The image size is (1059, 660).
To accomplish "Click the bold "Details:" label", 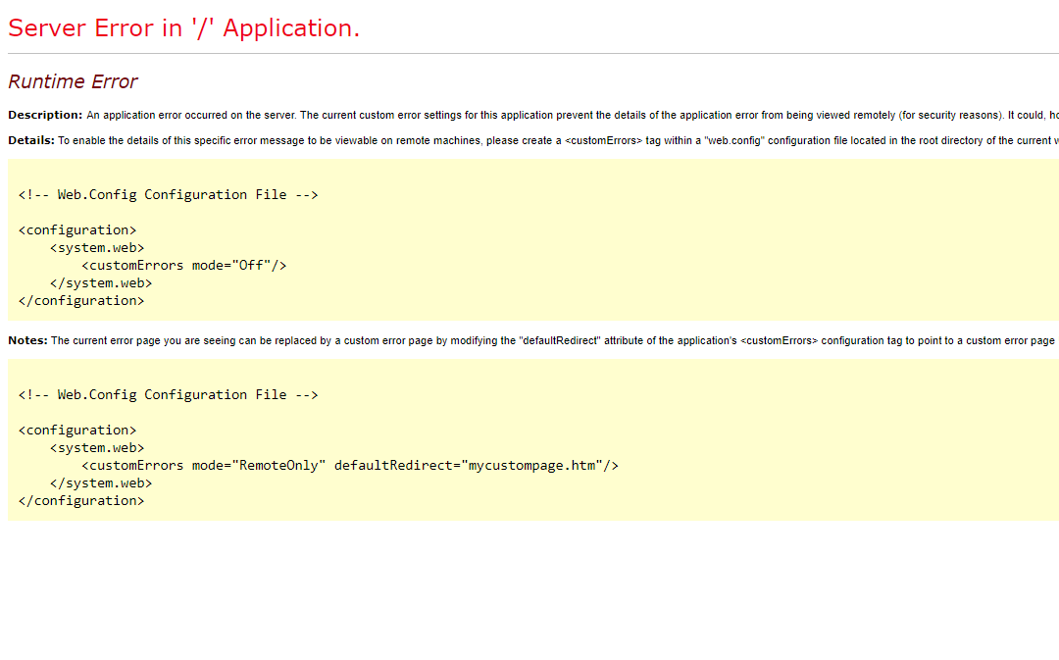I will 31,140.
